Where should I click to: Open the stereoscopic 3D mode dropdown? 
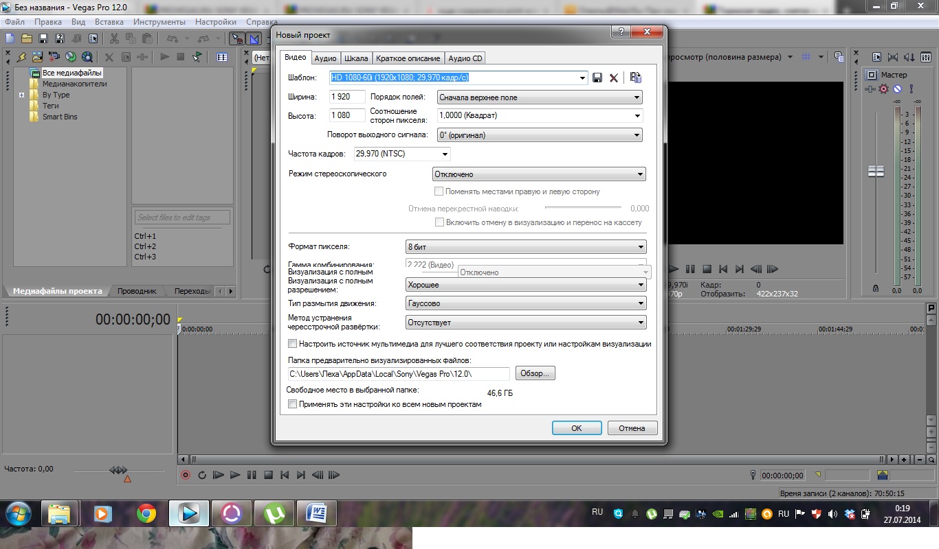539,174
